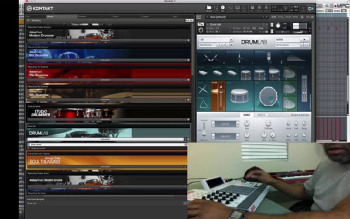Select the Kick drum pad
The height and width of the screenshot is (219, 350).
[268, 96]
